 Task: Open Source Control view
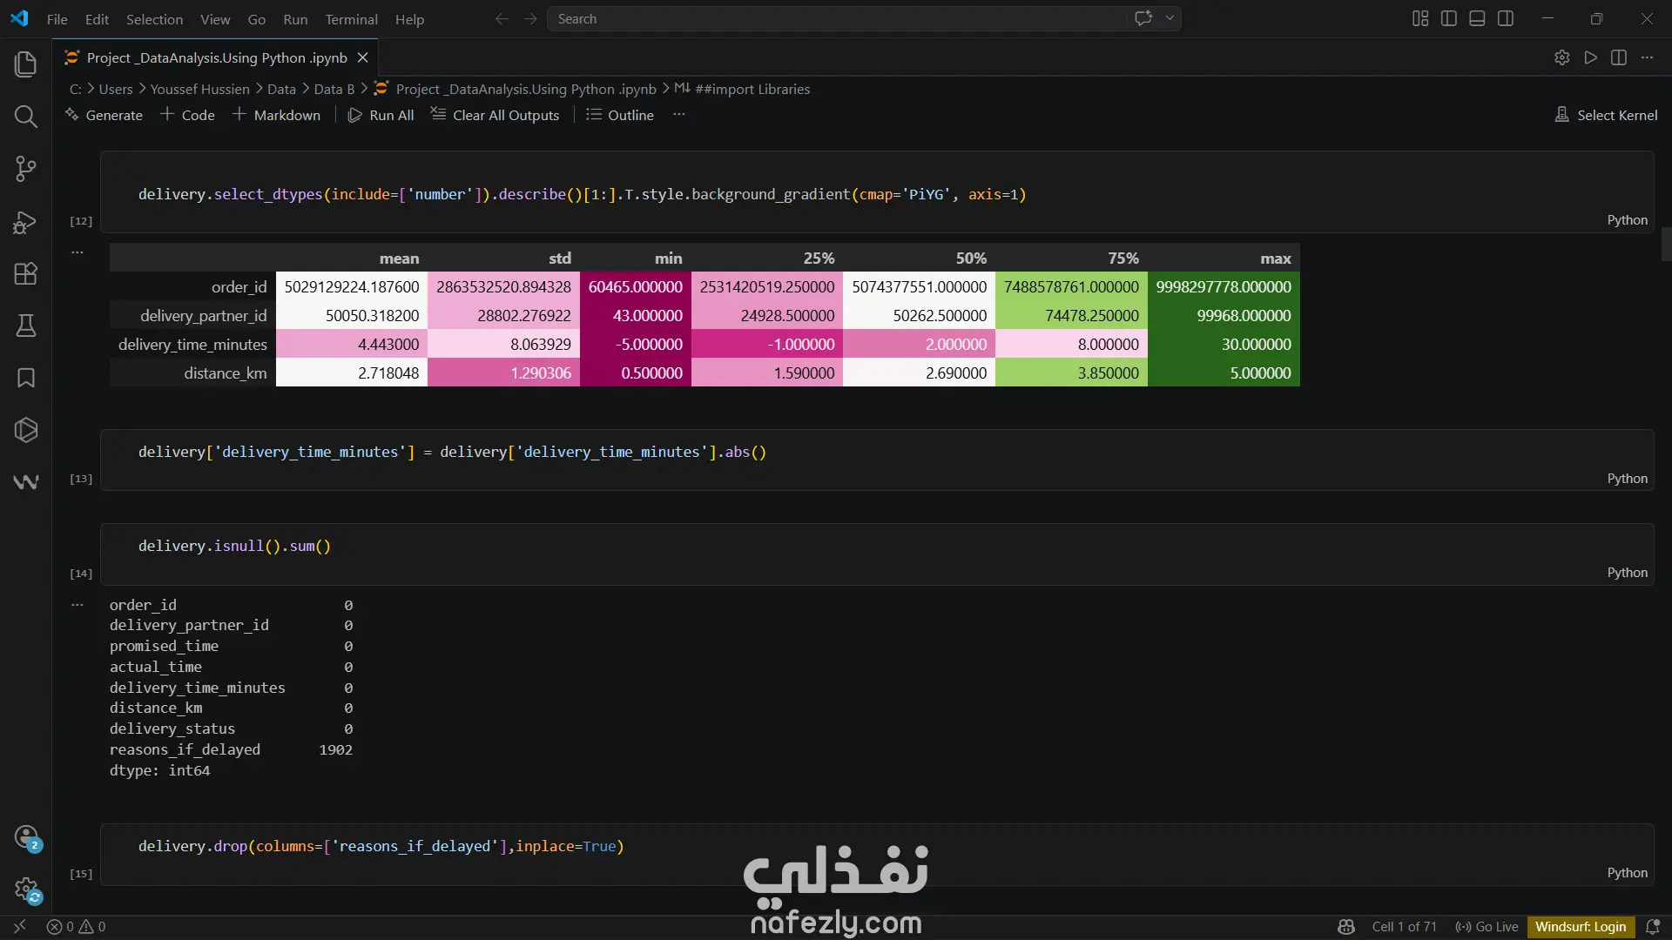tap(25, 168)
